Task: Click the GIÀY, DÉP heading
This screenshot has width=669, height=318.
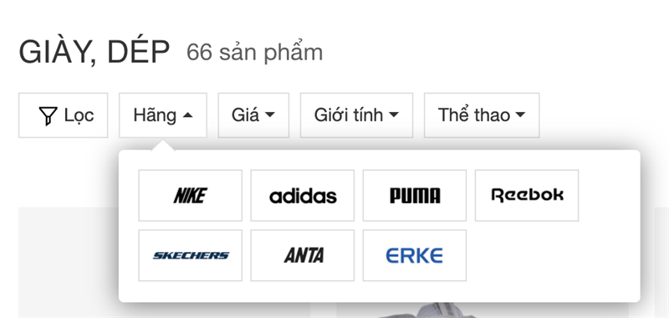Action: tap(94, 52)
